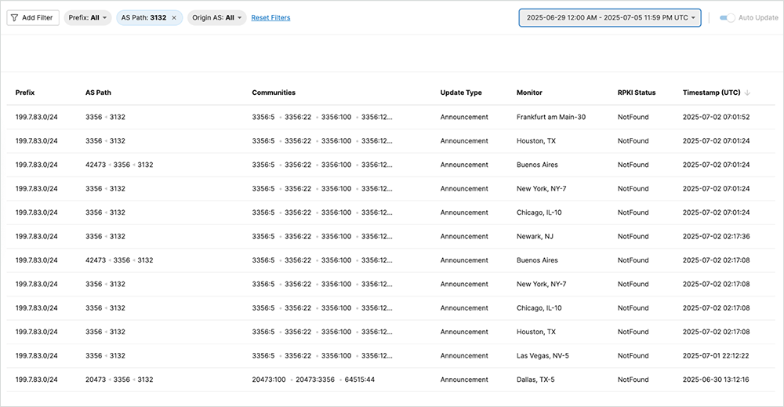This screenshot has width=784, height=407.
Task: Click the Newark, NJ monitor entry
Action: click(x=535, y=236)
